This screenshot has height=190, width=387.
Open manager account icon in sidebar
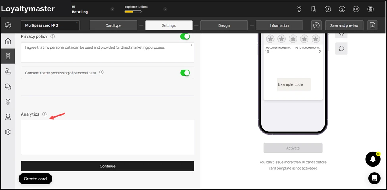pos(8,117)
